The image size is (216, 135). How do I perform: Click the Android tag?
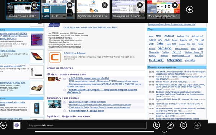(169, 36)
